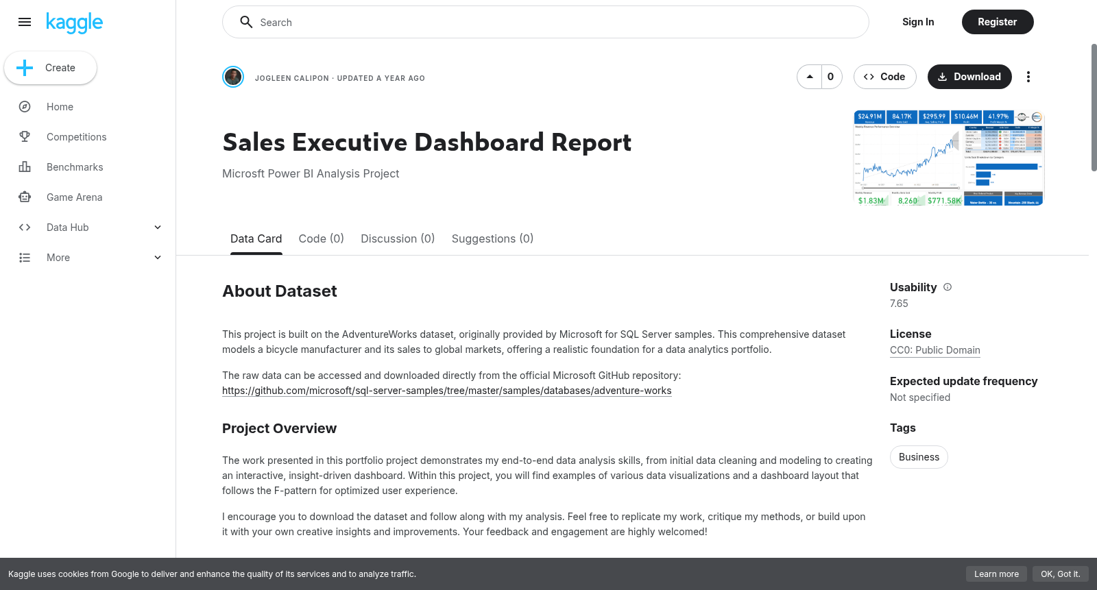Image resolution: width=1097 pixels, height=590 pixels.
Task: Open the CC0: Public Domain license link
Action: [x=935, y=350]
